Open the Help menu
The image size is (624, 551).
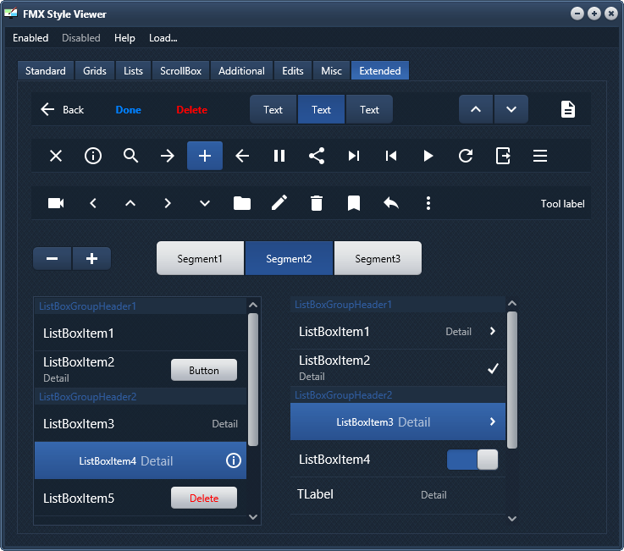(124, 38)
